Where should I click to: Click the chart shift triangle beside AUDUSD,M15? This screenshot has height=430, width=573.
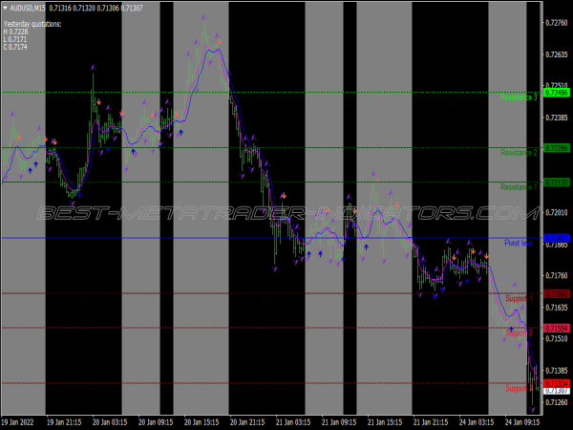(5, 8)
